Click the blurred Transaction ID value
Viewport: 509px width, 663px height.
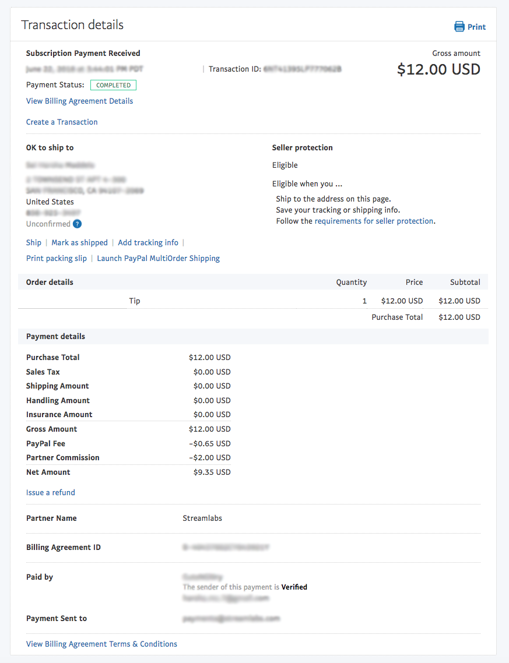(x=303, y=69)
